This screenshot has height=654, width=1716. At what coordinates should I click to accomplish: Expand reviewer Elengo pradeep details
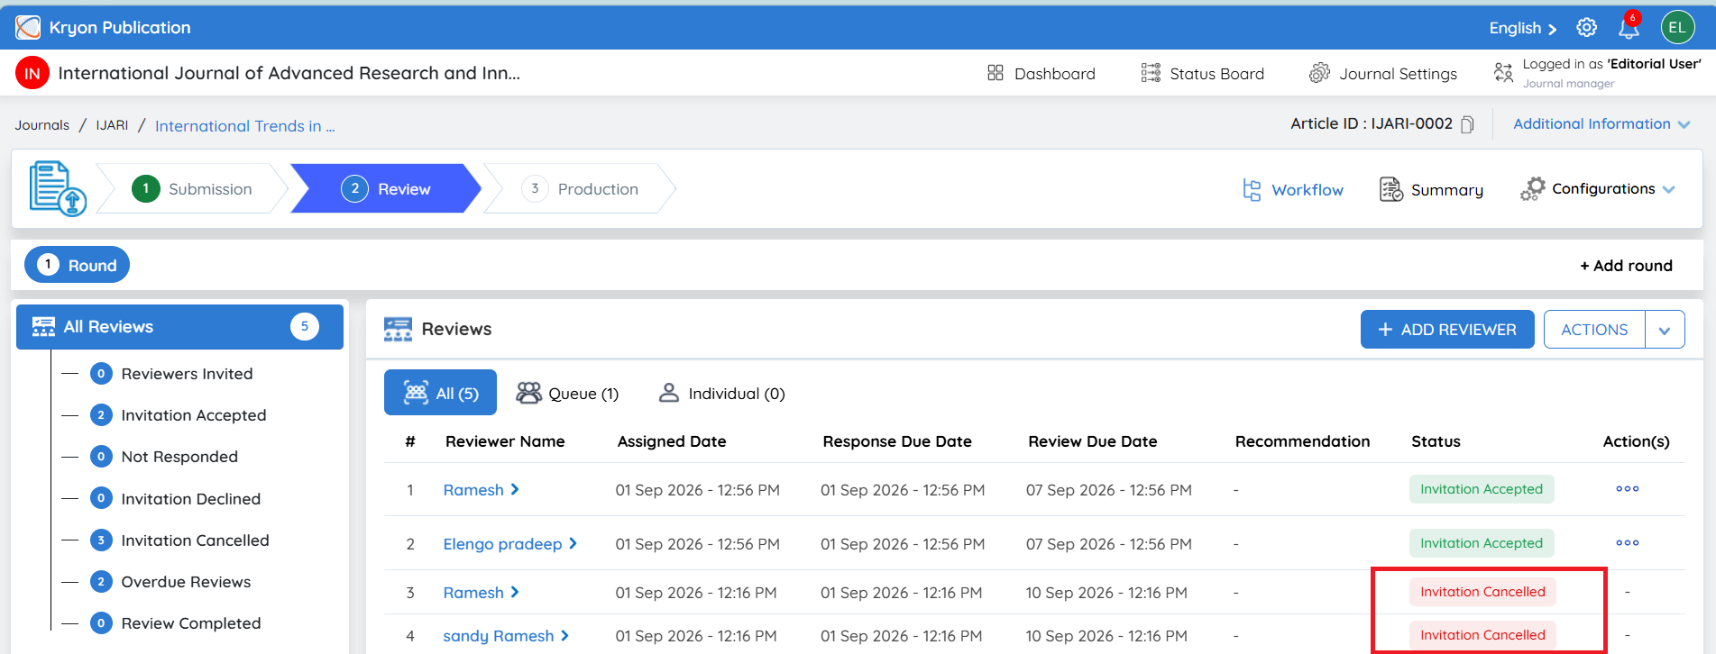click(x=573, y=544)
